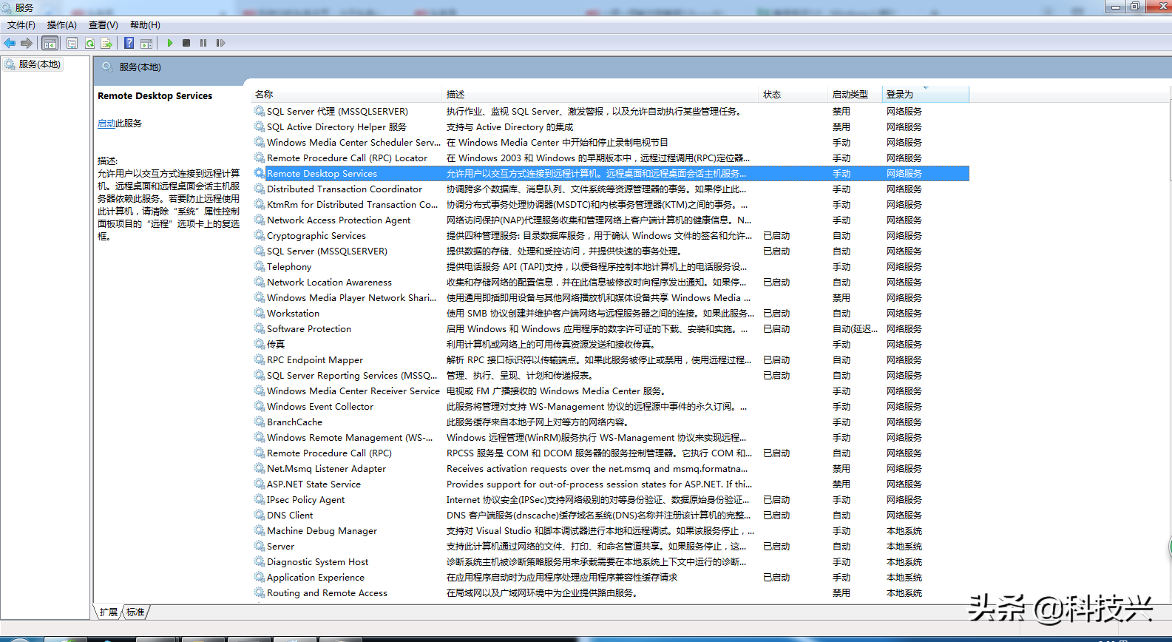Viewport: 1172px width, 642px height.
Task: Restart the service with restart icon
Action: click(220, 43)
